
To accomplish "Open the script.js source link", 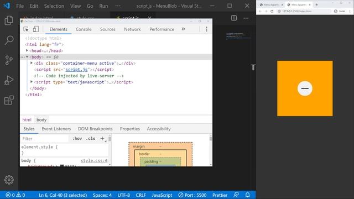I will tap(76, 70).
